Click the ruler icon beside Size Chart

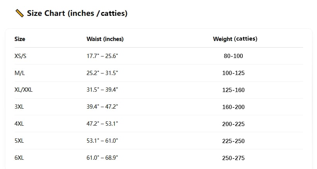(x=20, y=13)
